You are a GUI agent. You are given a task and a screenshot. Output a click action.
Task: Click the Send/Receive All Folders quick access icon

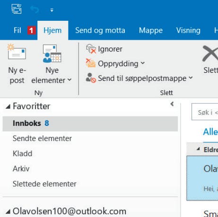(x=17, y=9)
